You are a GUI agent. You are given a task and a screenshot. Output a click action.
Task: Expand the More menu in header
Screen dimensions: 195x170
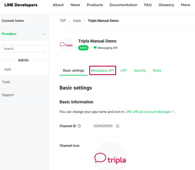click(x=185, y=5)
